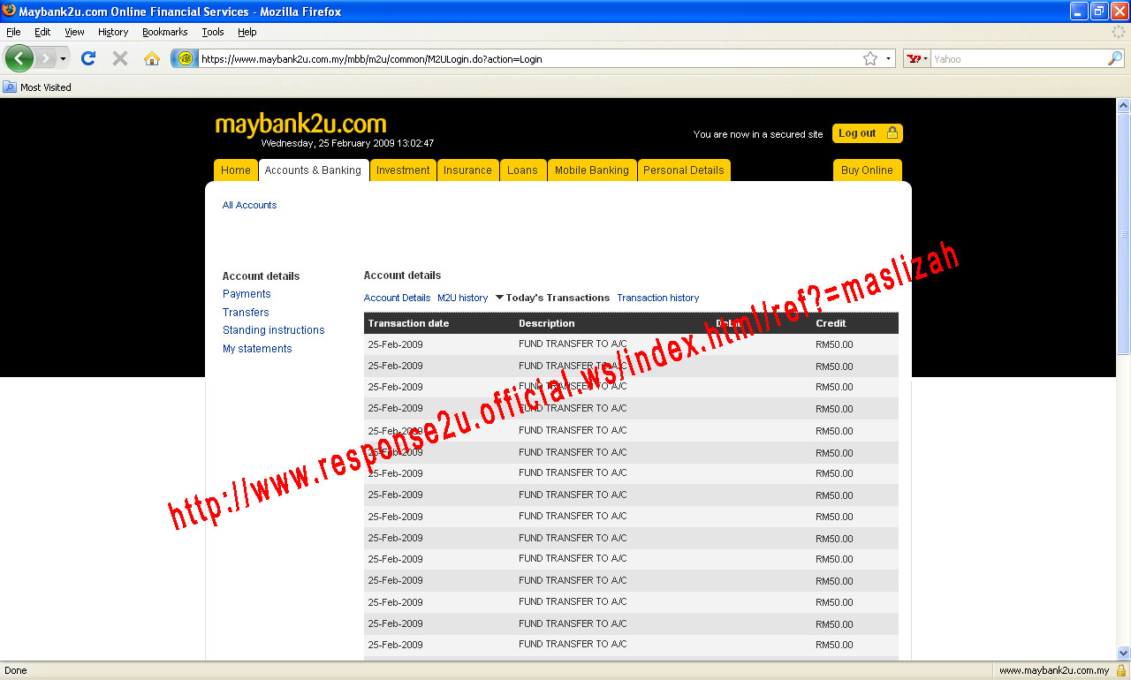Open the File menu
Viewport: 1131px width, 680px height.
(13, 32)
